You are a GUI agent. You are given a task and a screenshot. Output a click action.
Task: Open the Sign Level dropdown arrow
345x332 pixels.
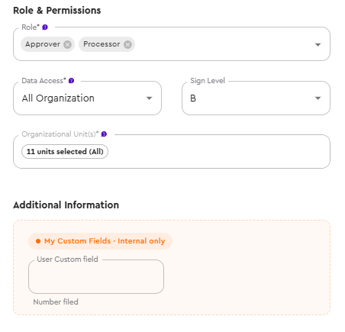point(318,98)
